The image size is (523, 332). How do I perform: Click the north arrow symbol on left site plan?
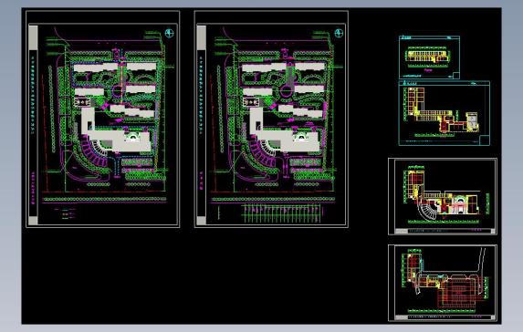pos(170,34)
